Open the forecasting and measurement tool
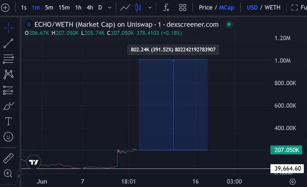The width and height of the screenshot is (307, 187). (x=8, y=90)
